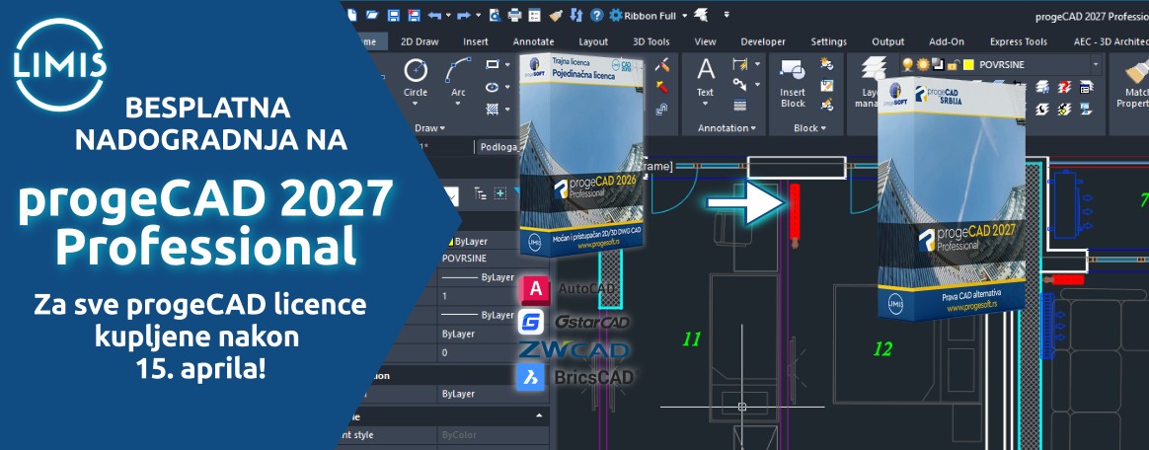The height and width of the screenshot is (450, 1149).
Task: Save the drawing with the floppy disk icon
Action: point(394,15)
